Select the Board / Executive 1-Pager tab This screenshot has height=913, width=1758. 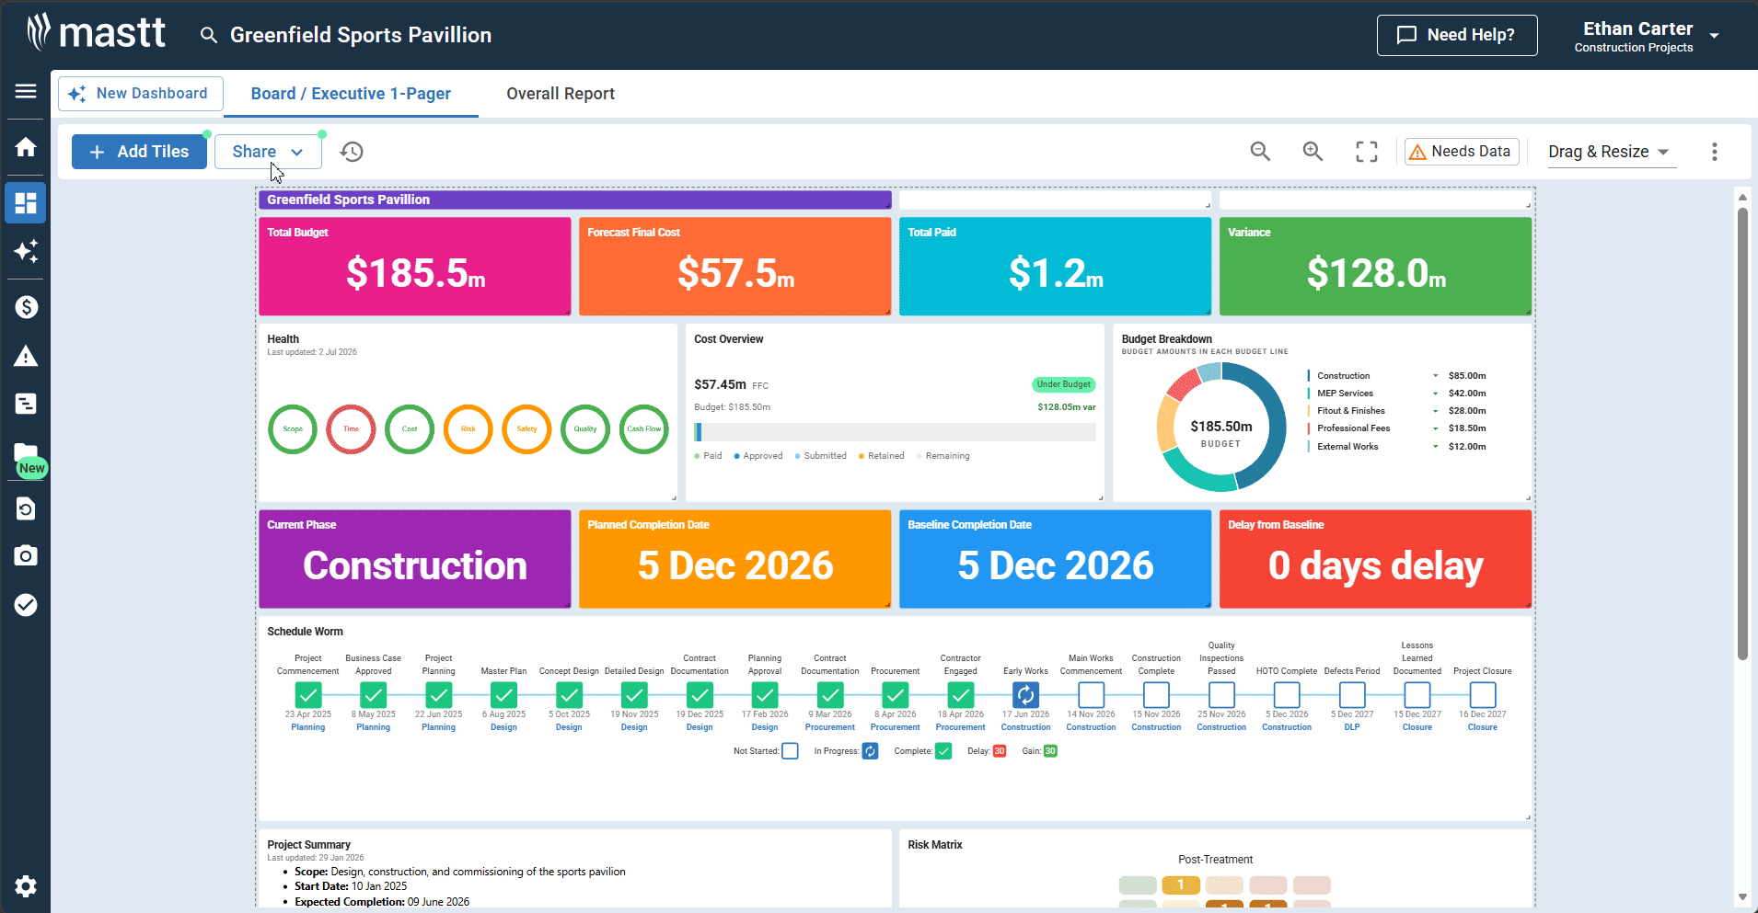(351, 94)
